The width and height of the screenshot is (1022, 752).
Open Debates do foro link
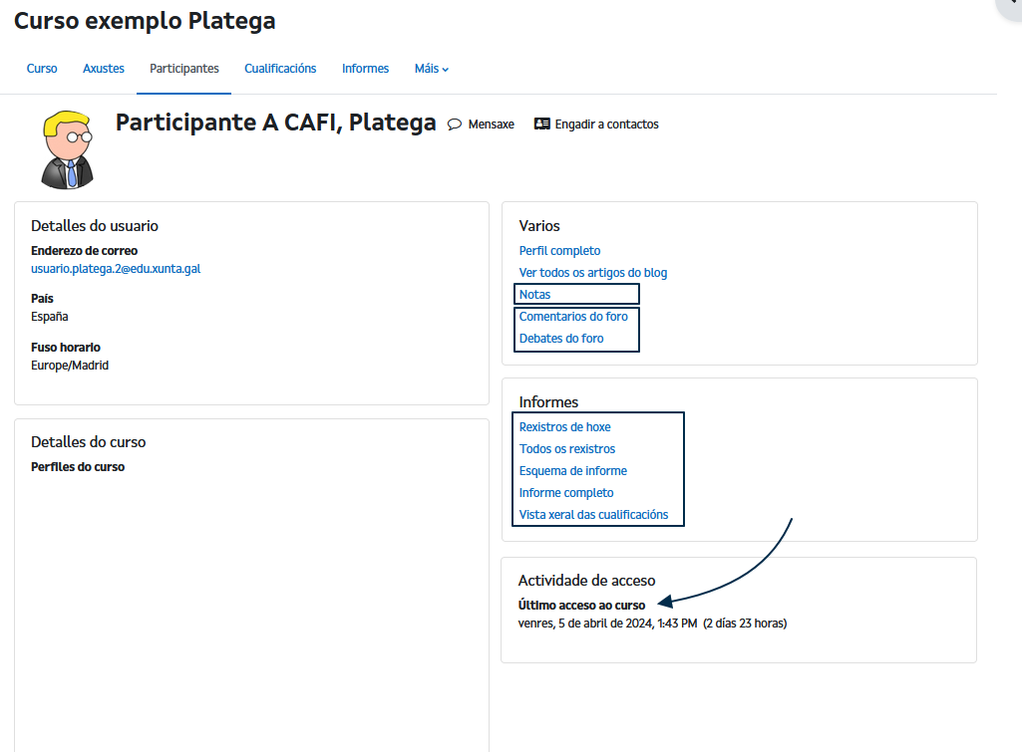[561, 339]
